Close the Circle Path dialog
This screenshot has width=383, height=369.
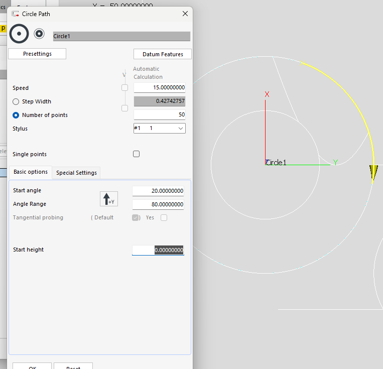click(185, 14)
